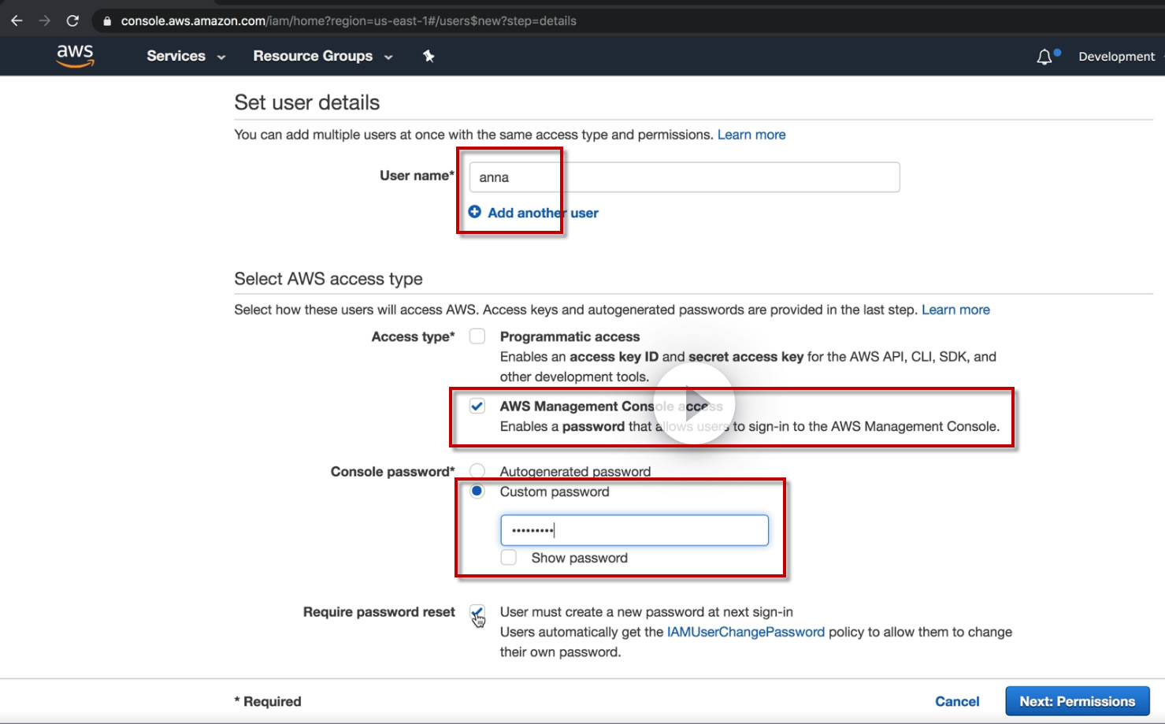1165x724 pixels.
Task: Open the Development account menu
Action: click(x=1116, y=57)
